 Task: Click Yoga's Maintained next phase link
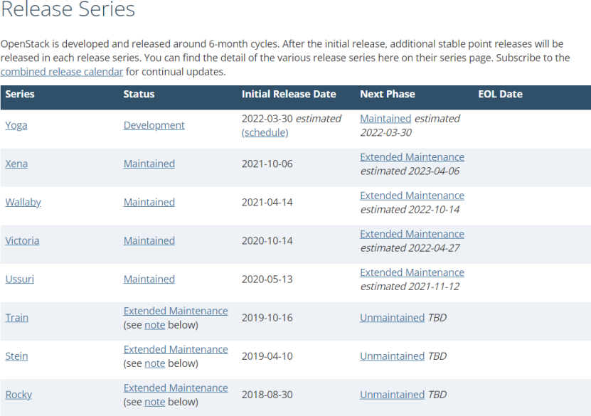click(385, 119)
